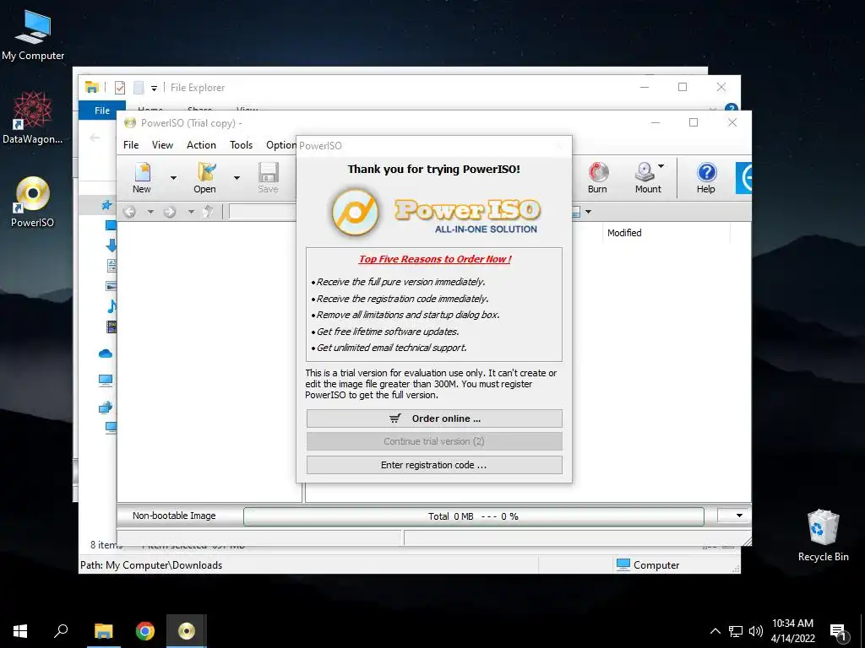This screenshot has width=865, height=648.
Task: Select the Videos film icon in File Explorer sidebar
Action: click(x=112, y=327)
